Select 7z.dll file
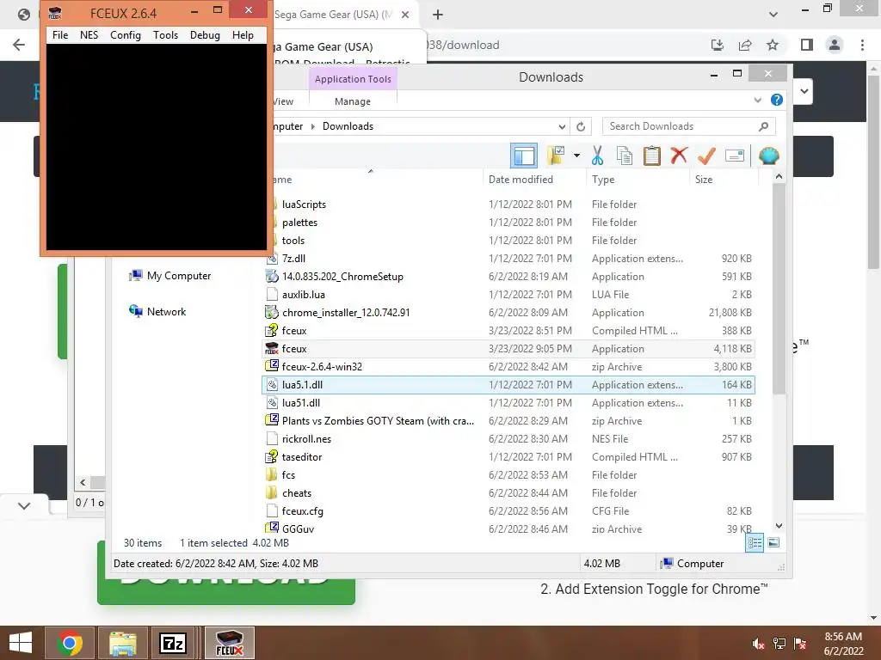This screenshot has height=660, width=881. (508, 258)
